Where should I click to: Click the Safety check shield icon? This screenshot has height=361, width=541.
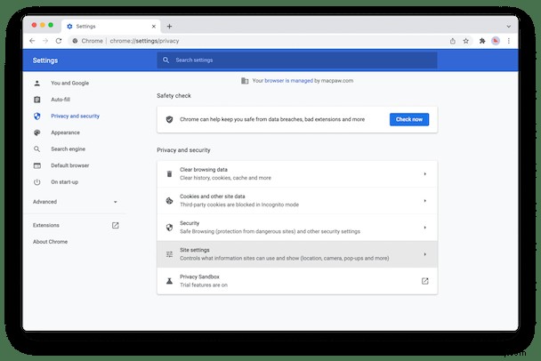(x=169, y=119)
